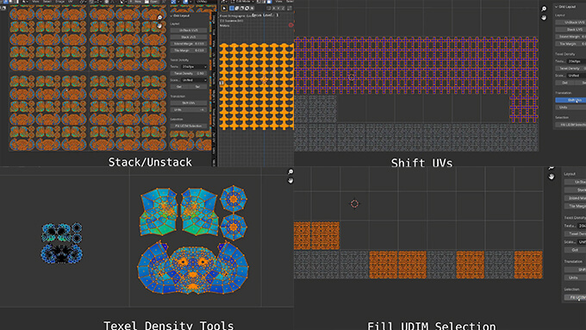Collapse Grid Layout section in Stack/Unstack panel
Image resolution: width=586 pixels, height=330 pixels.
click(171, 16)
